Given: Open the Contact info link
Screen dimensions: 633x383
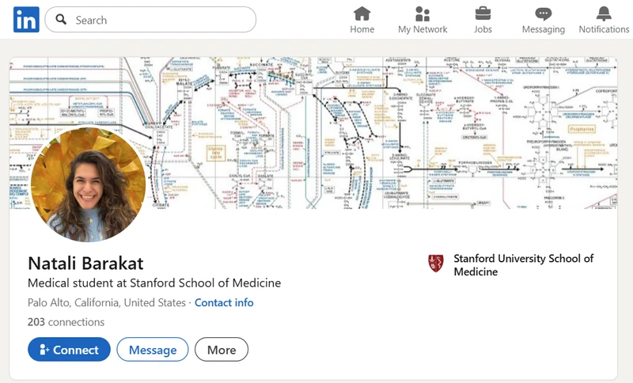Looking at the screenshot, I should pos(224,303).
